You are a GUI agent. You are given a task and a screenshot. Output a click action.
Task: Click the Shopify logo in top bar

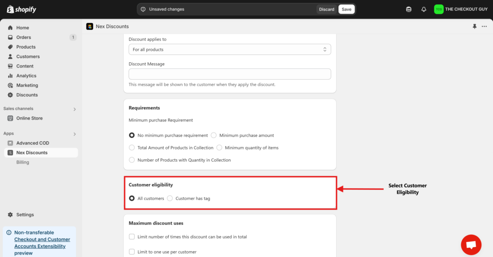21,9
